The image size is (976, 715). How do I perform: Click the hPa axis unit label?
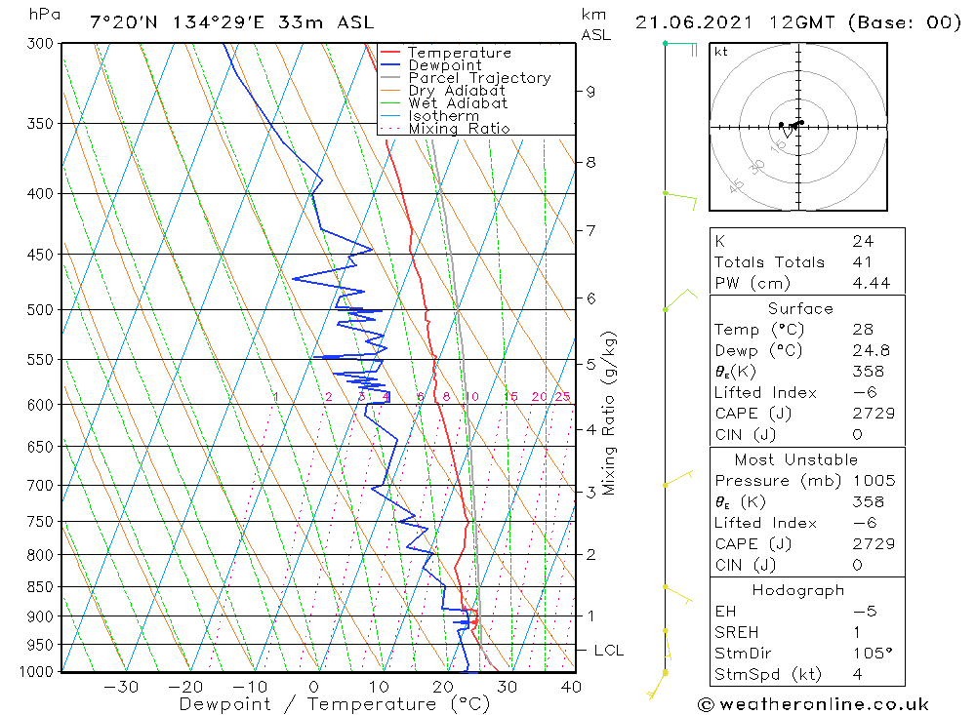click(44, 15)
